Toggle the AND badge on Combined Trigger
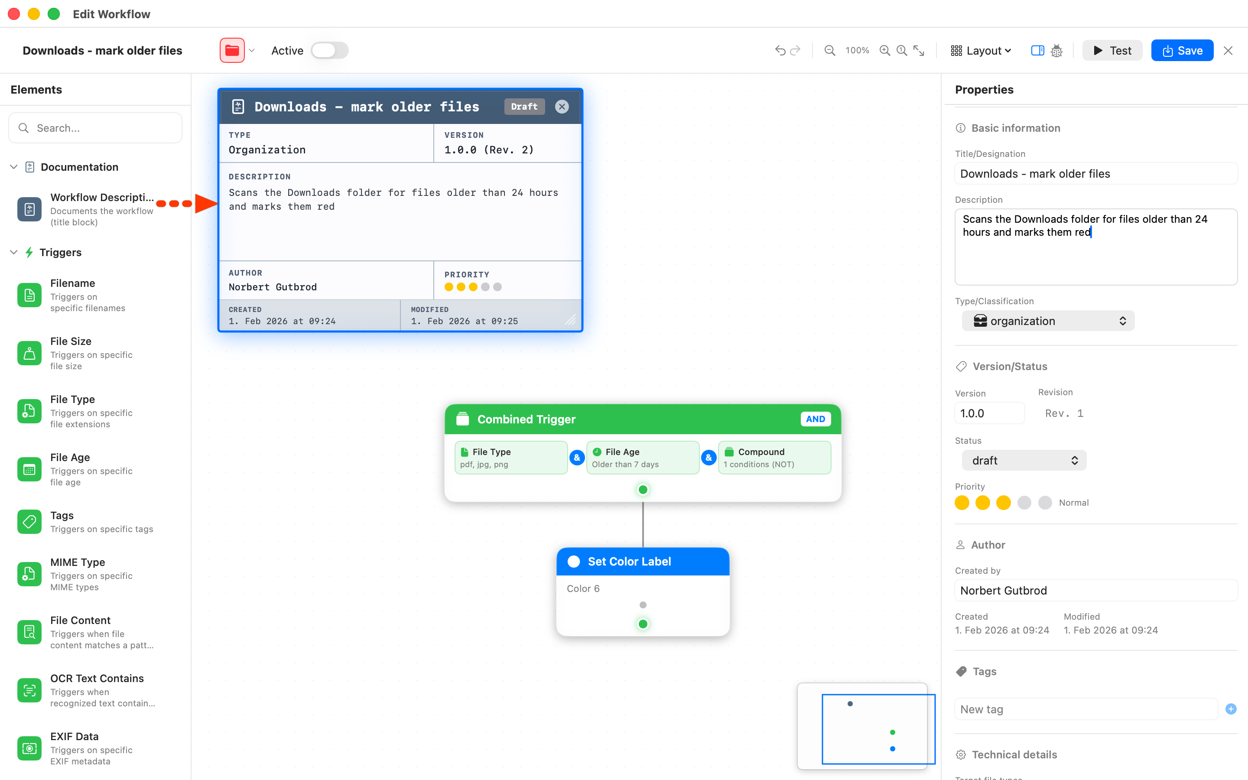The image size is (1248, 780). (x=816, y=419)
